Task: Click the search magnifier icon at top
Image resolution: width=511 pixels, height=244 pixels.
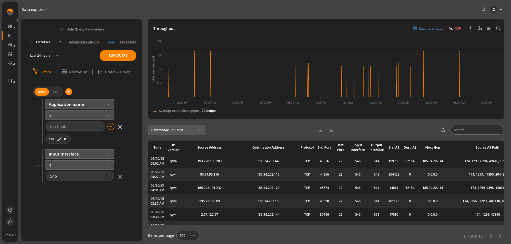Action: point(483,10)
